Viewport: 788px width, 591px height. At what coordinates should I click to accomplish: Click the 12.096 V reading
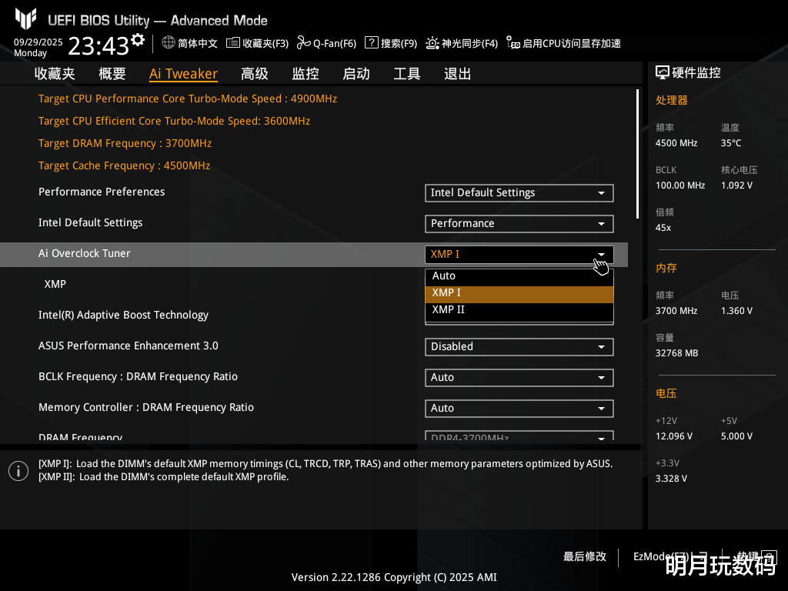coord(674,436)
